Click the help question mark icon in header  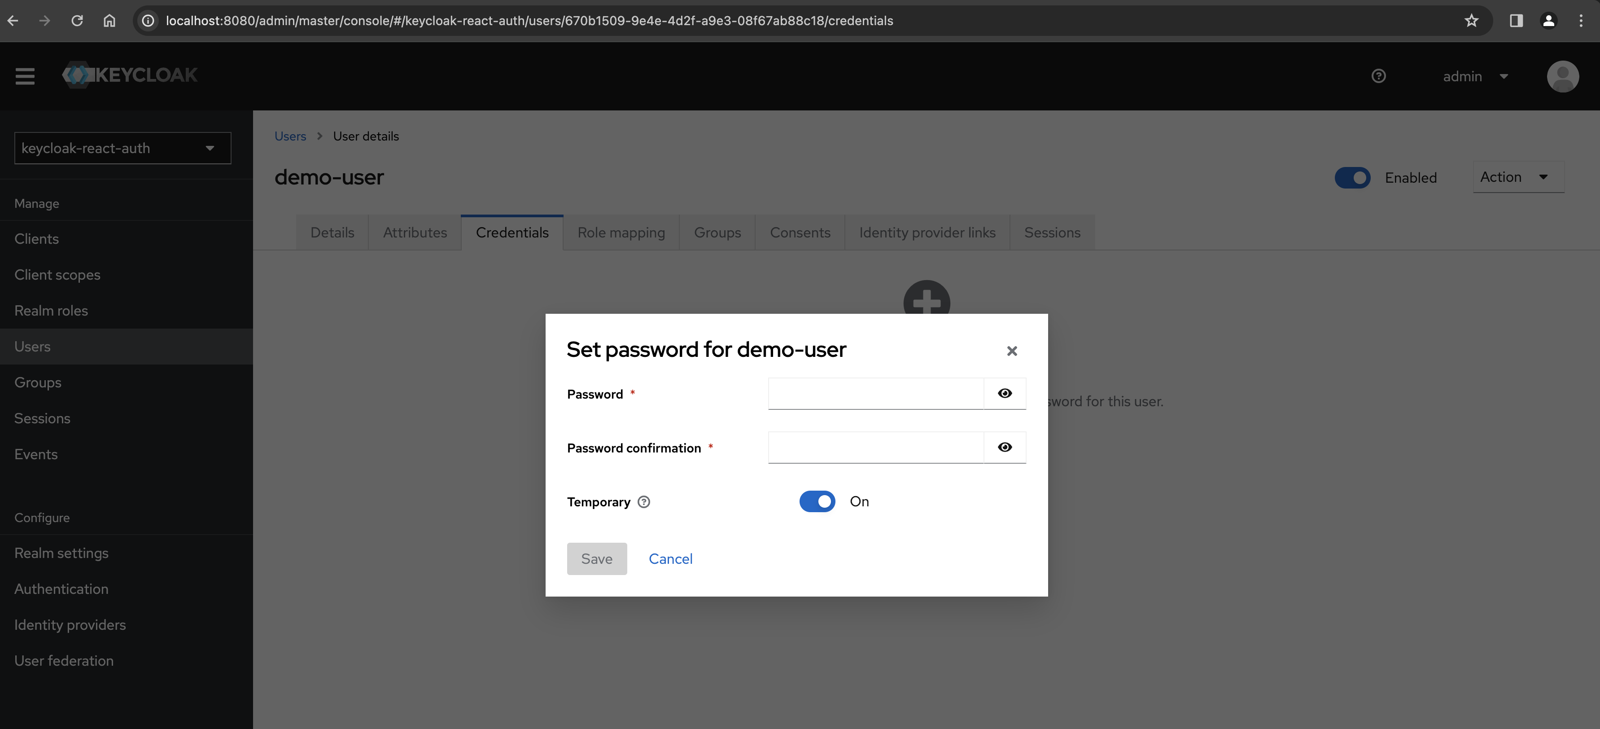[x=1378, y=76]
